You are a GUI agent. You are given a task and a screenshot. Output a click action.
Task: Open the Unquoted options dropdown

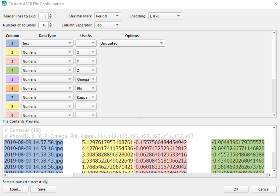coord(132,43)
